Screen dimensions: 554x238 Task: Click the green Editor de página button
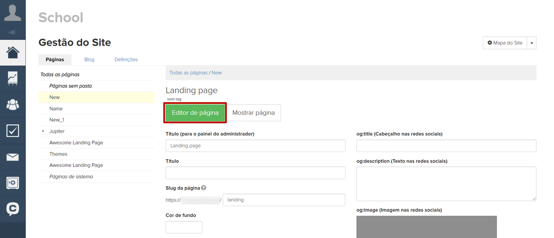point(195,113)
